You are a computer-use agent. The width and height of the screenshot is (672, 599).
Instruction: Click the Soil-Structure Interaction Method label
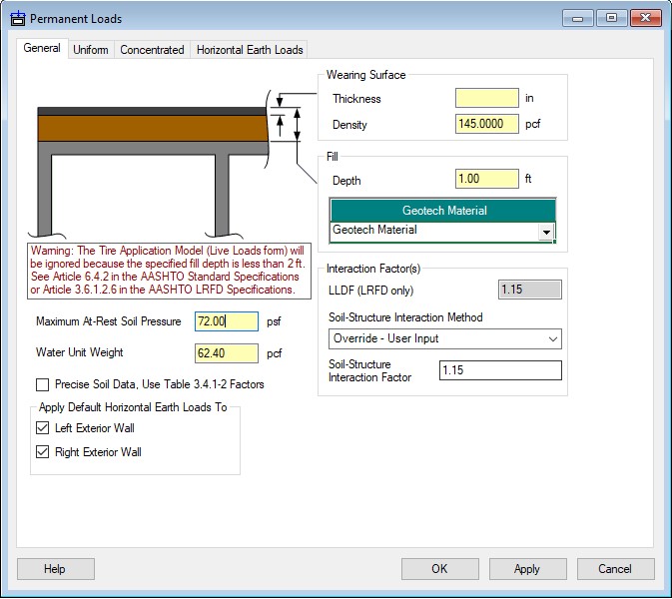pyautogui.click(x=405, y=317)
